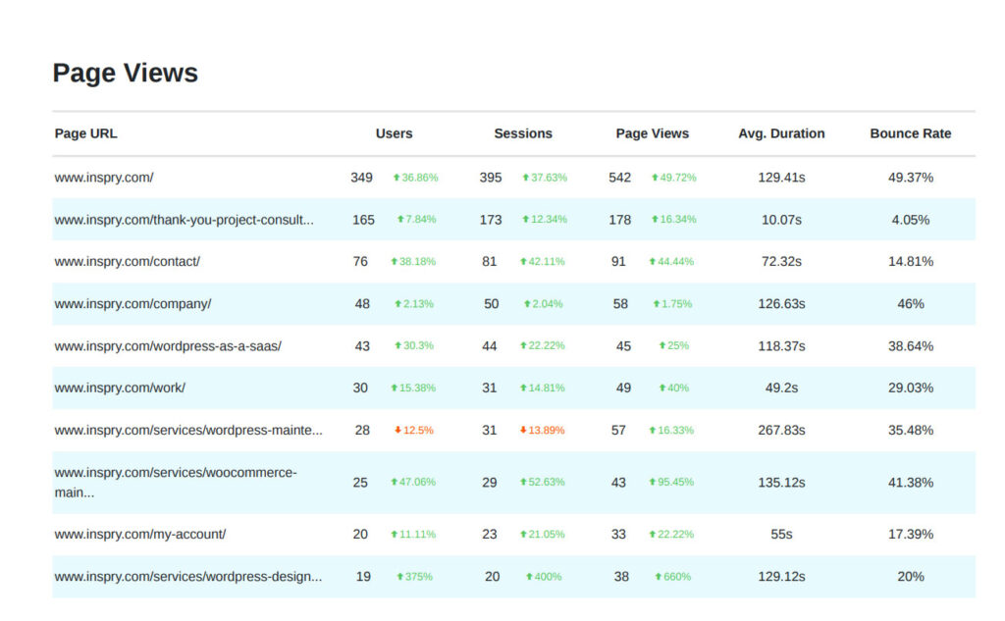Click the green arrow beside 95.45%
Screen dimensions: 1005x621
tap(652, 483)
